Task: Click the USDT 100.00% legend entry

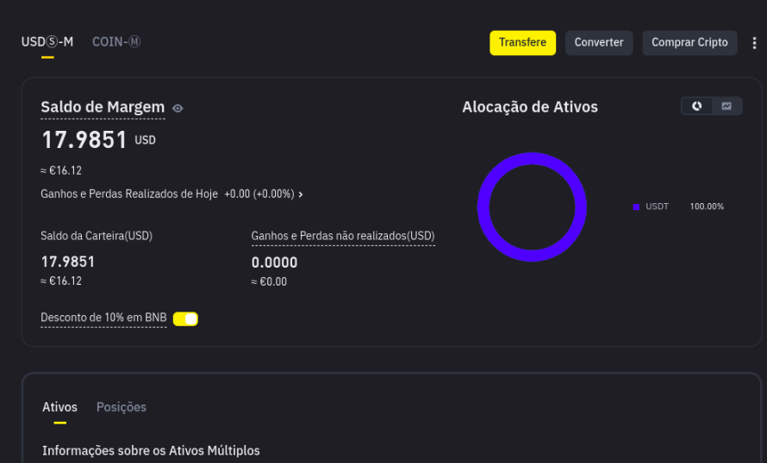Action: pyautogui.click(x=678, y=207)
